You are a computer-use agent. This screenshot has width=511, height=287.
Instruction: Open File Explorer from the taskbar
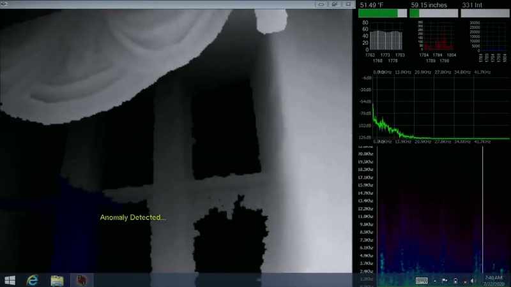click(57, 281)
